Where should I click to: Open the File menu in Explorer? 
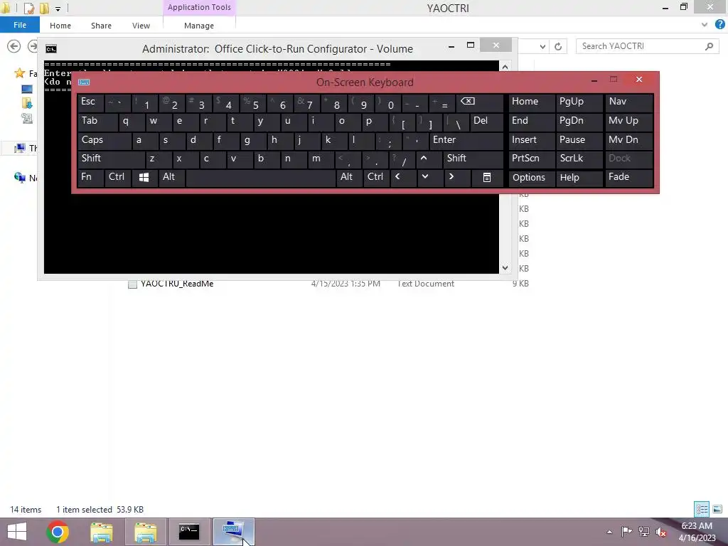tap(20, 25)
